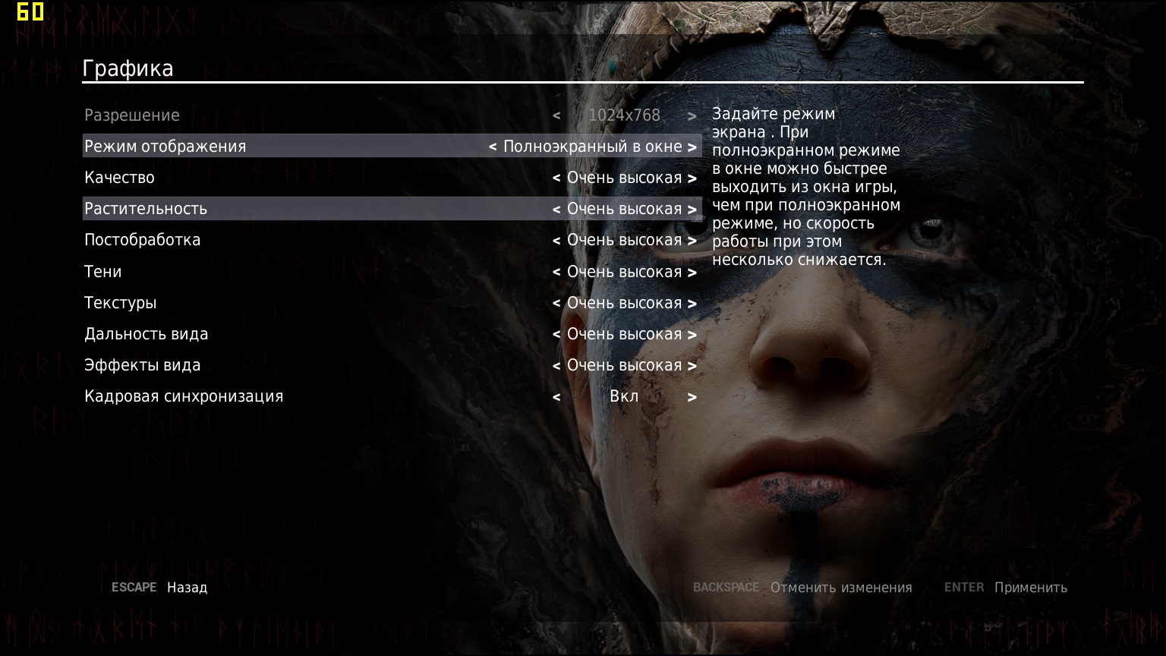Click the Очень высокая value for Постобработка
Viewport: 1166px width, 656px height.
pos(625,240)
